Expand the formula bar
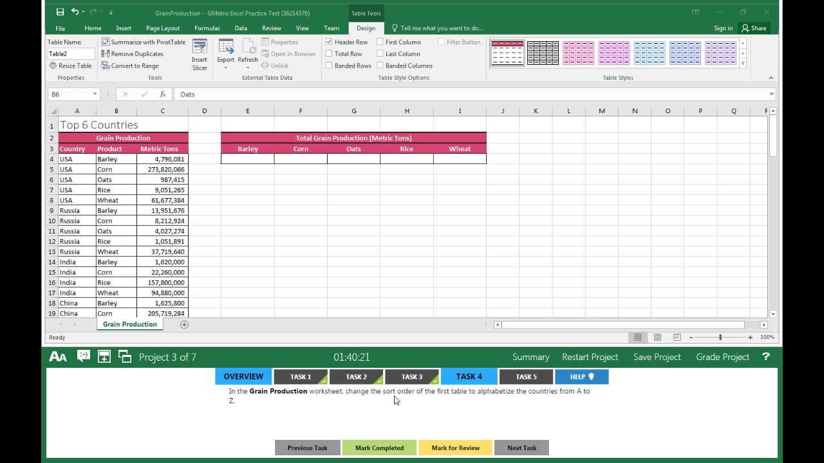824x463 pixels. tap(771, 95)
